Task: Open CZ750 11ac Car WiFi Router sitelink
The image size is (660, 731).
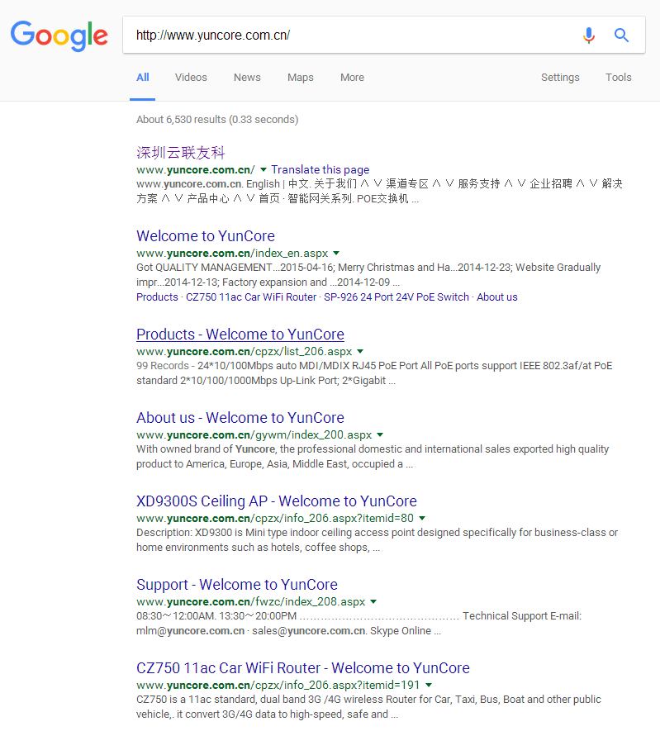Action: click(251, 297)
